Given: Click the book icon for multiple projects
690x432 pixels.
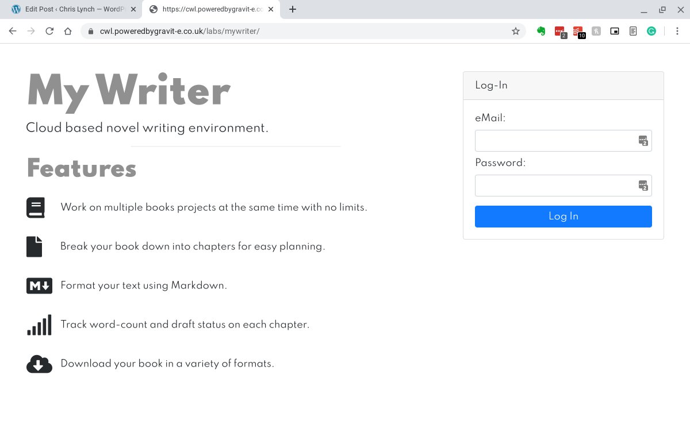Looking at the screenshot, I should (36, 207).
